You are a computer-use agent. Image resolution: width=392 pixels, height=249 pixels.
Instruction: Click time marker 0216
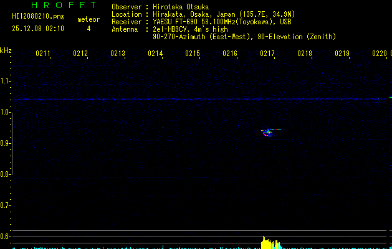tap(230, 54)
